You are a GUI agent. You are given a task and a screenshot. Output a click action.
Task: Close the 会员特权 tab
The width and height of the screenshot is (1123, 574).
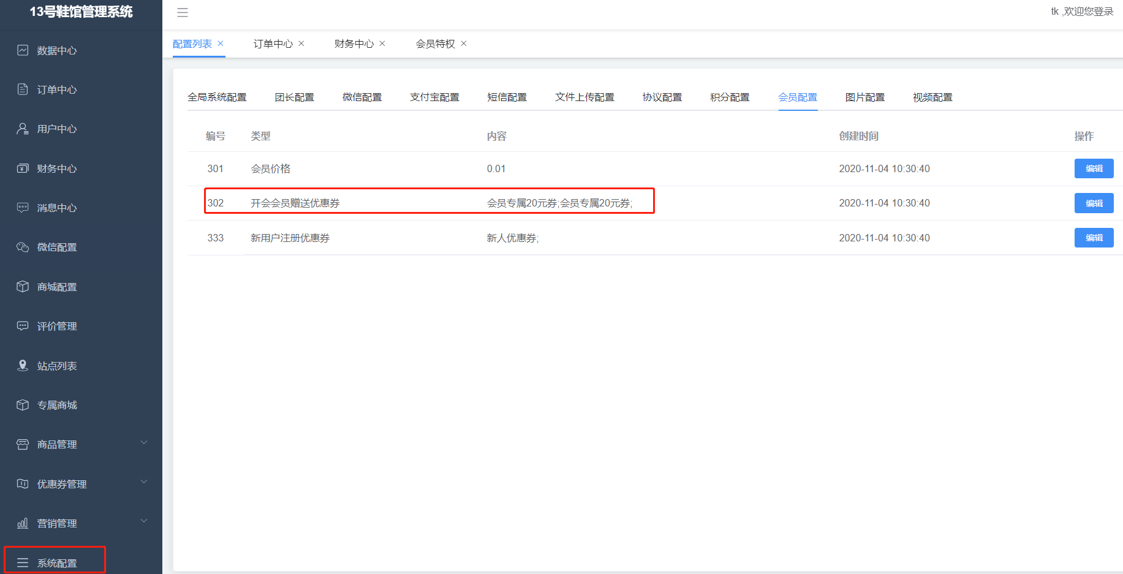pos(464,43)
